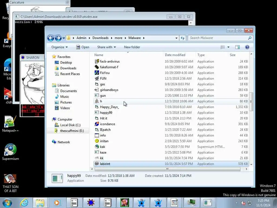Select the Admin breadcrumb in address bar
This screenshot has height=208, width=277.
tap(81, 38)
